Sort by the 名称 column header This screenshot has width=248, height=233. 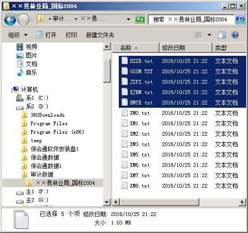pyautogui.click(x=135, y=48)
